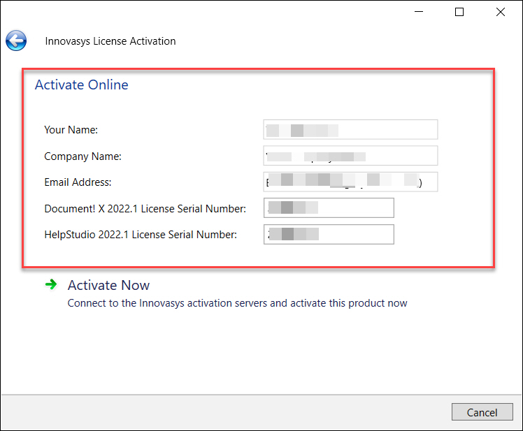The height and width of the screenshot is (431, 523).
Task: Click 'Innovasys License Activation' title text
Action: (x=110, y=41)
